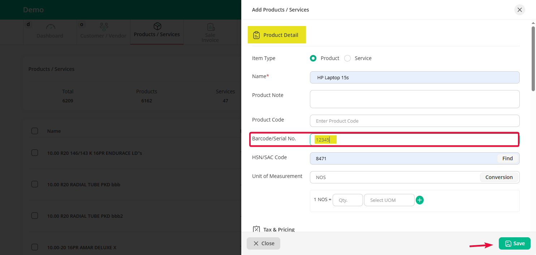Click the Product Code input field
536x255 pixels.
[x=414, y=121]
